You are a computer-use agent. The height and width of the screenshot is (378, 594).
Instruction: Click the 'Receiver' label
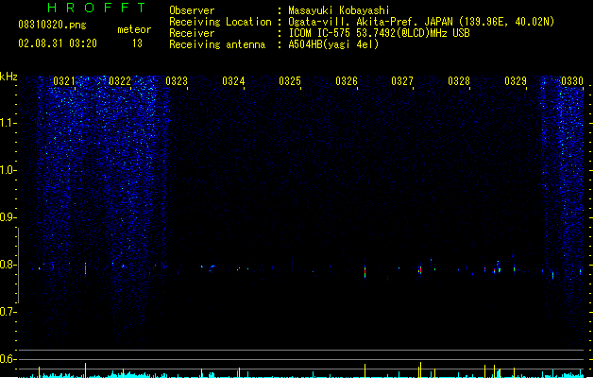(192, 33)
